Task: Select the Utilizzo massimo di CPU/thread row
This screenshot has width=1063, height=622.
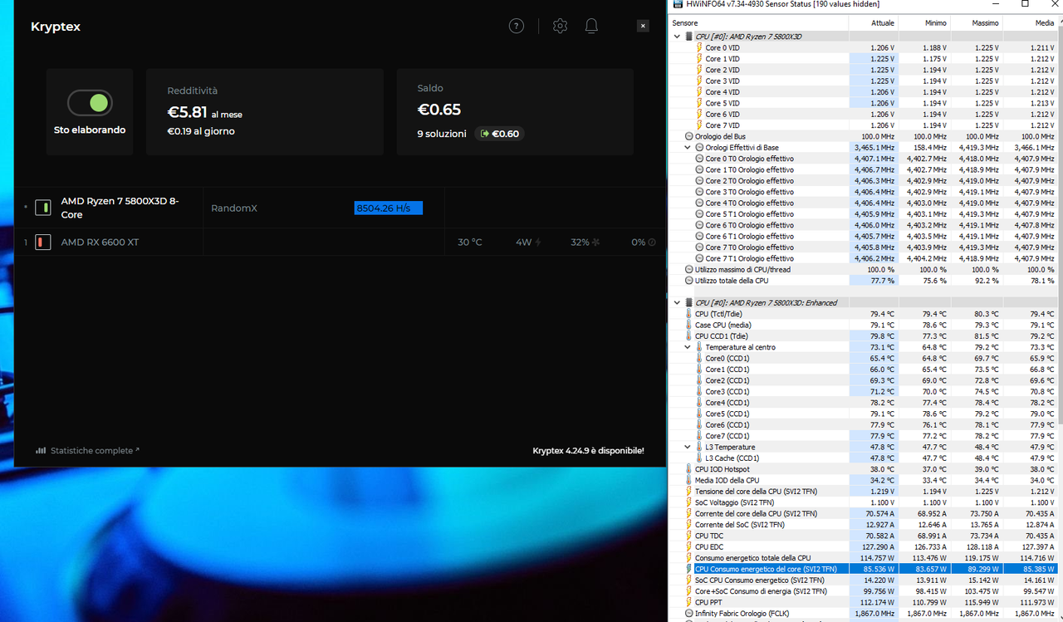Action: tap(863, 269)
